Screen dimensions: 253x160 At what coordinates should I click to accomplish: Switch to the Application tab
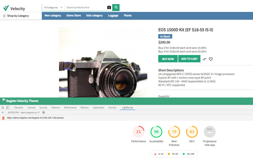coord(98,107)
